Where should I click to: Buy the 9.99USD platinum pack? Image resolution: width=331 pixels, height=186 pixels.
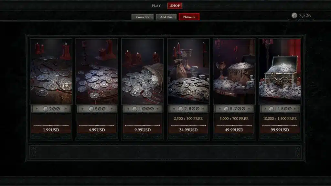[143, 130]
